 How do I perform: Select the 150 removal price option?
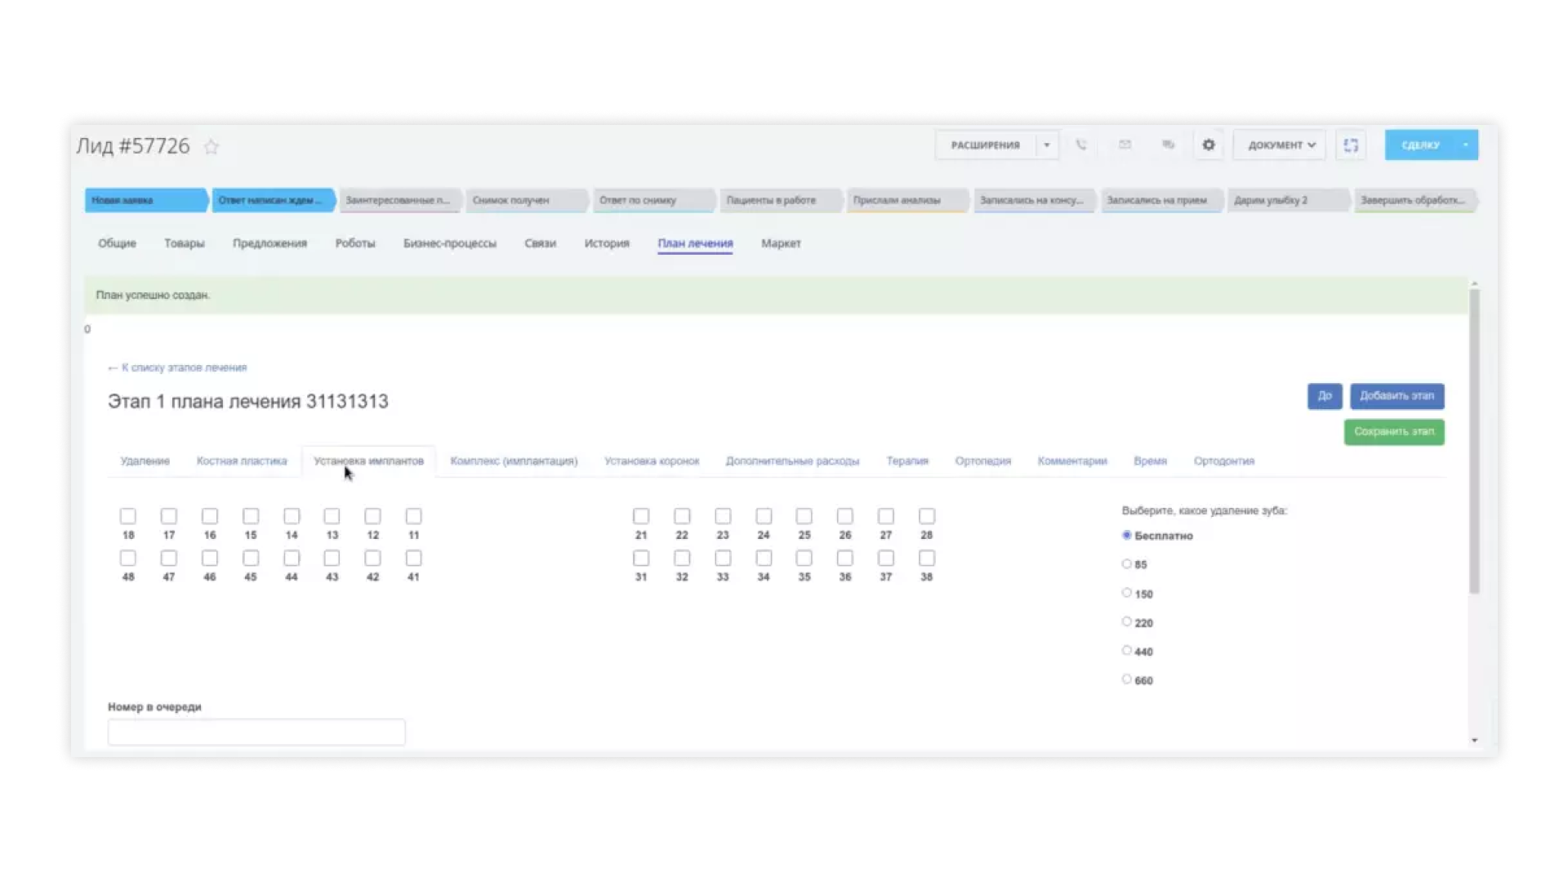click(x=1127, y=593)
